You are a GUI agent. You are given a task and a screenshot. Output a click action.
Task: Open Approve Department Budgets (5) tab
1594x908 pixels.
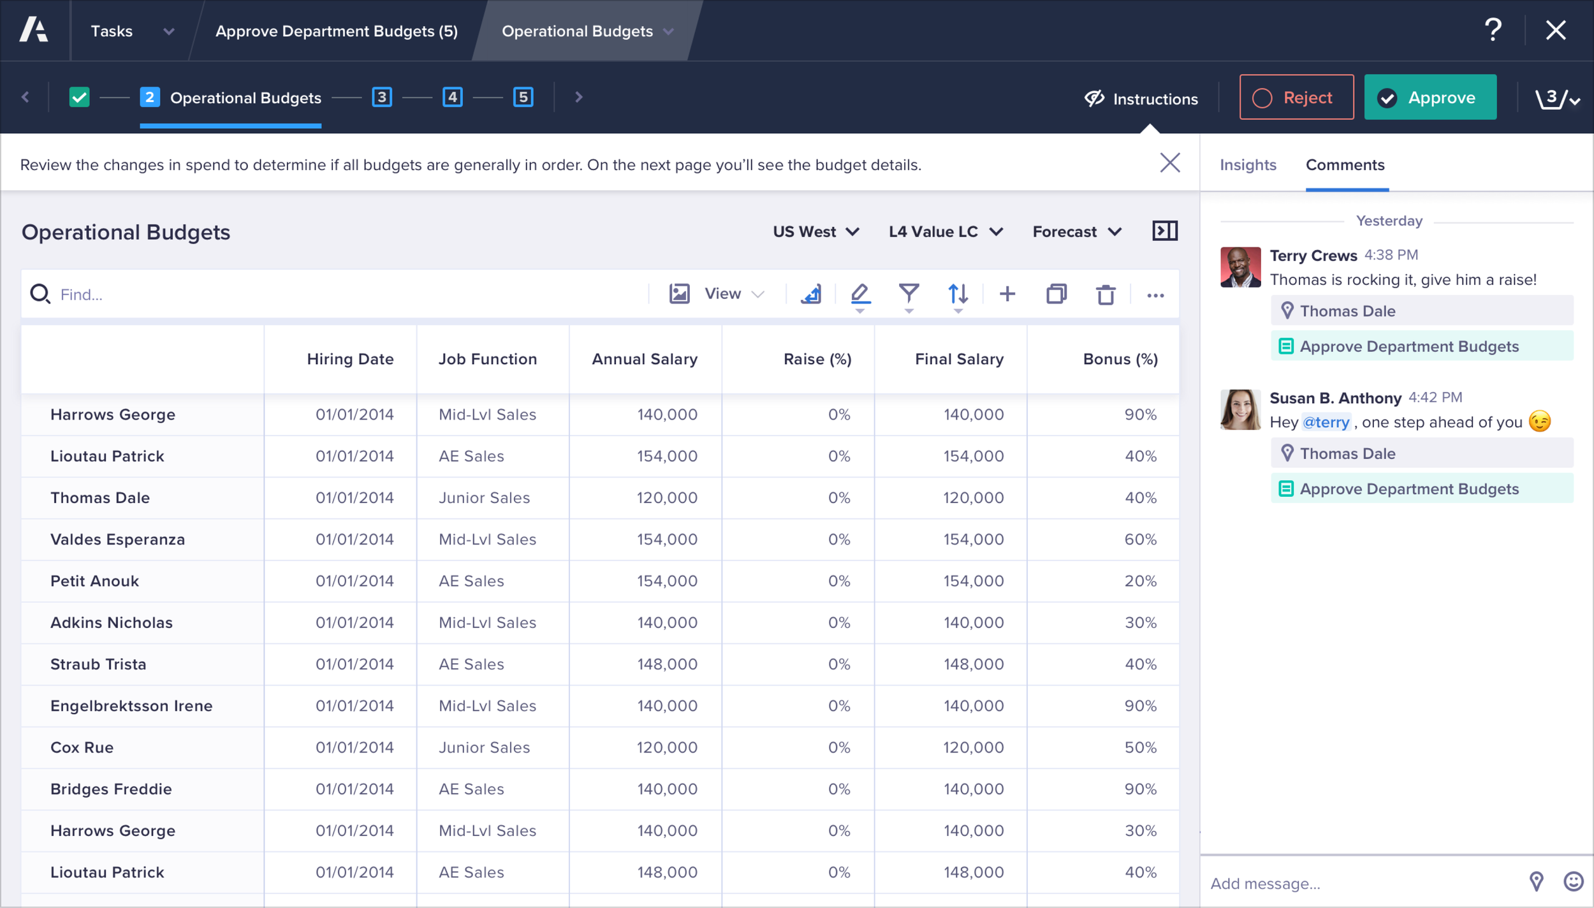point(337,31)
